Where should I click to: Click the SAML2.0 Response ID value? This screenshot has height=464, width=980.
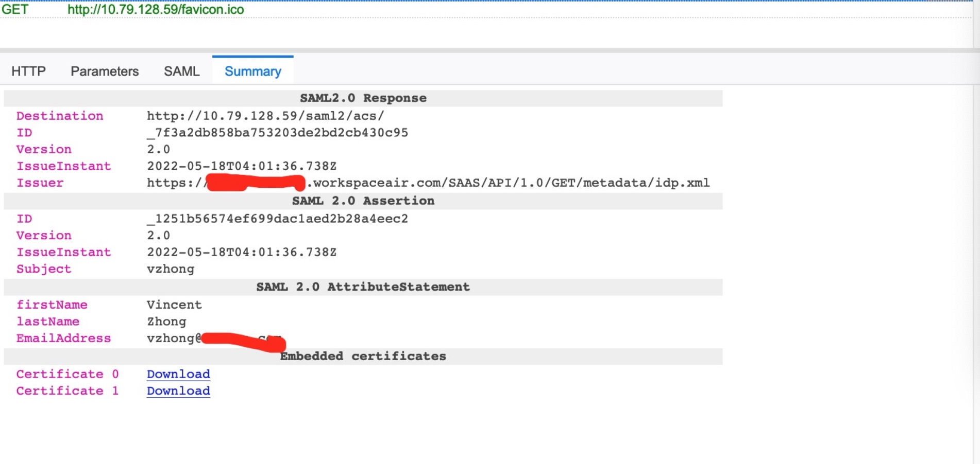point(277,132)
